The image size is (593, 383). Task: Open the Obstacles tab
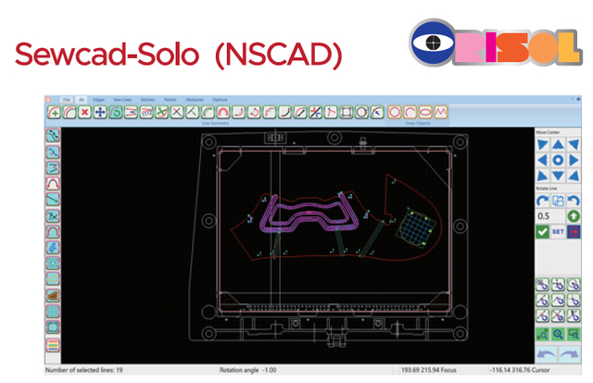tap(195, 100)
